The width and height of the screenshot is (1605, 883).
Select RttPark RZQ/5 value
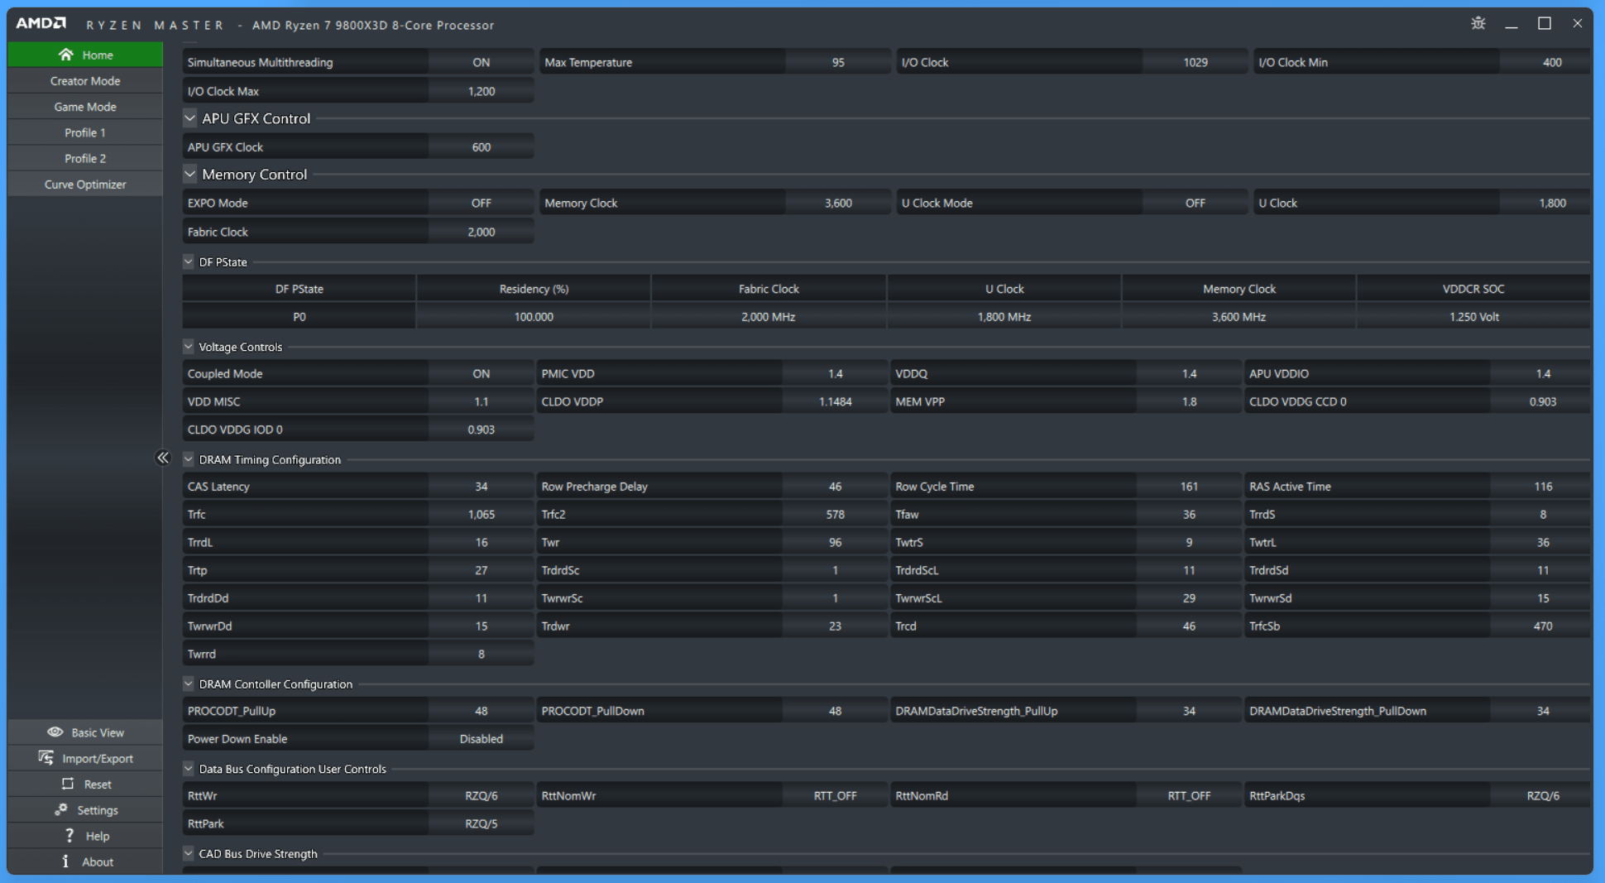coord(481,823)
